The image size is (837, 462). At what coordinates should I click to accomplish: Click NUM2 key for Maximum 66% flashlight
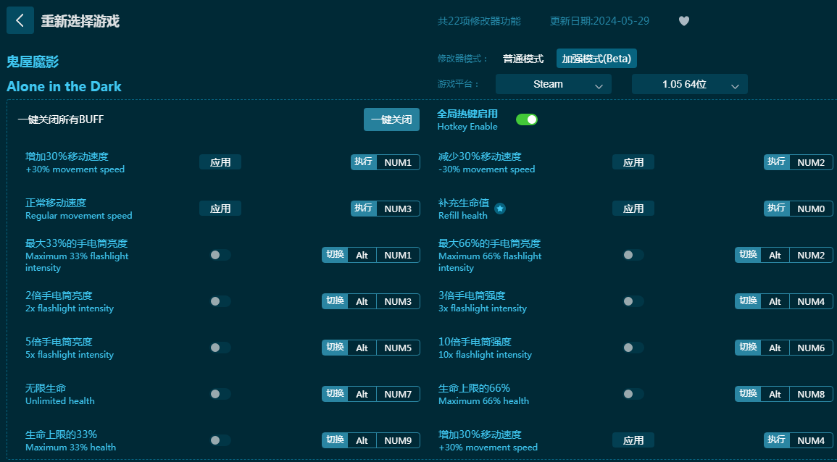(x=811, y=255)
